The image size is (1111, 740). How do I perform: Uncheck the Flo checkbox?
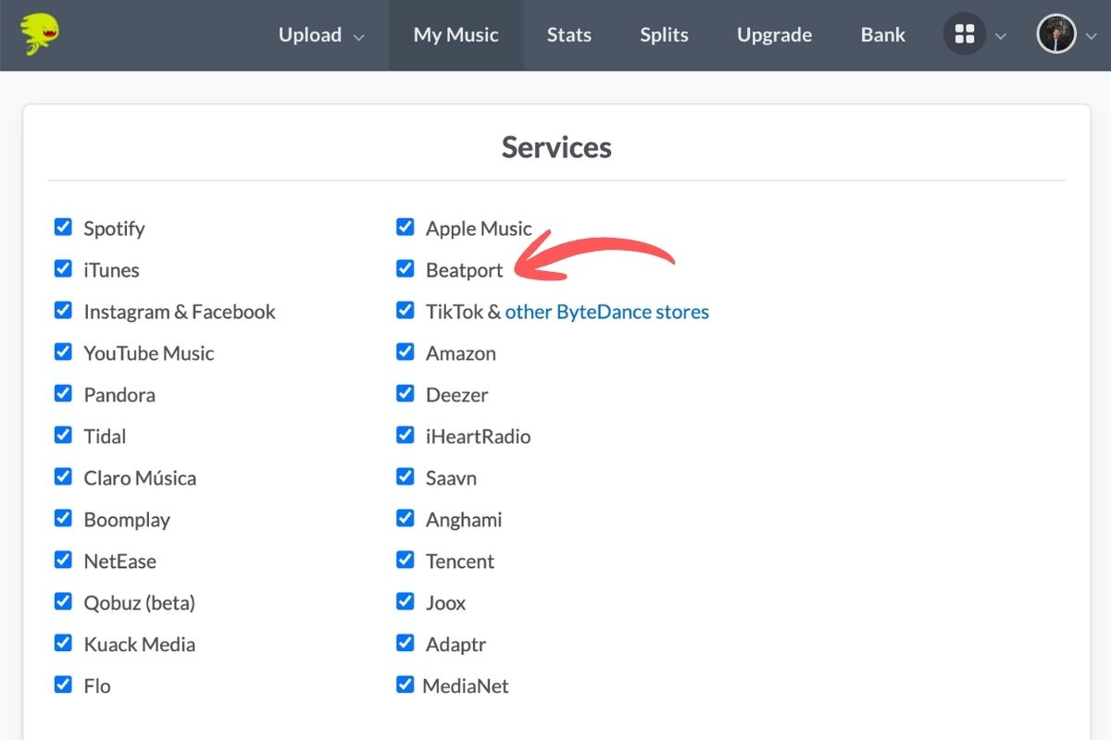(63, 684)
